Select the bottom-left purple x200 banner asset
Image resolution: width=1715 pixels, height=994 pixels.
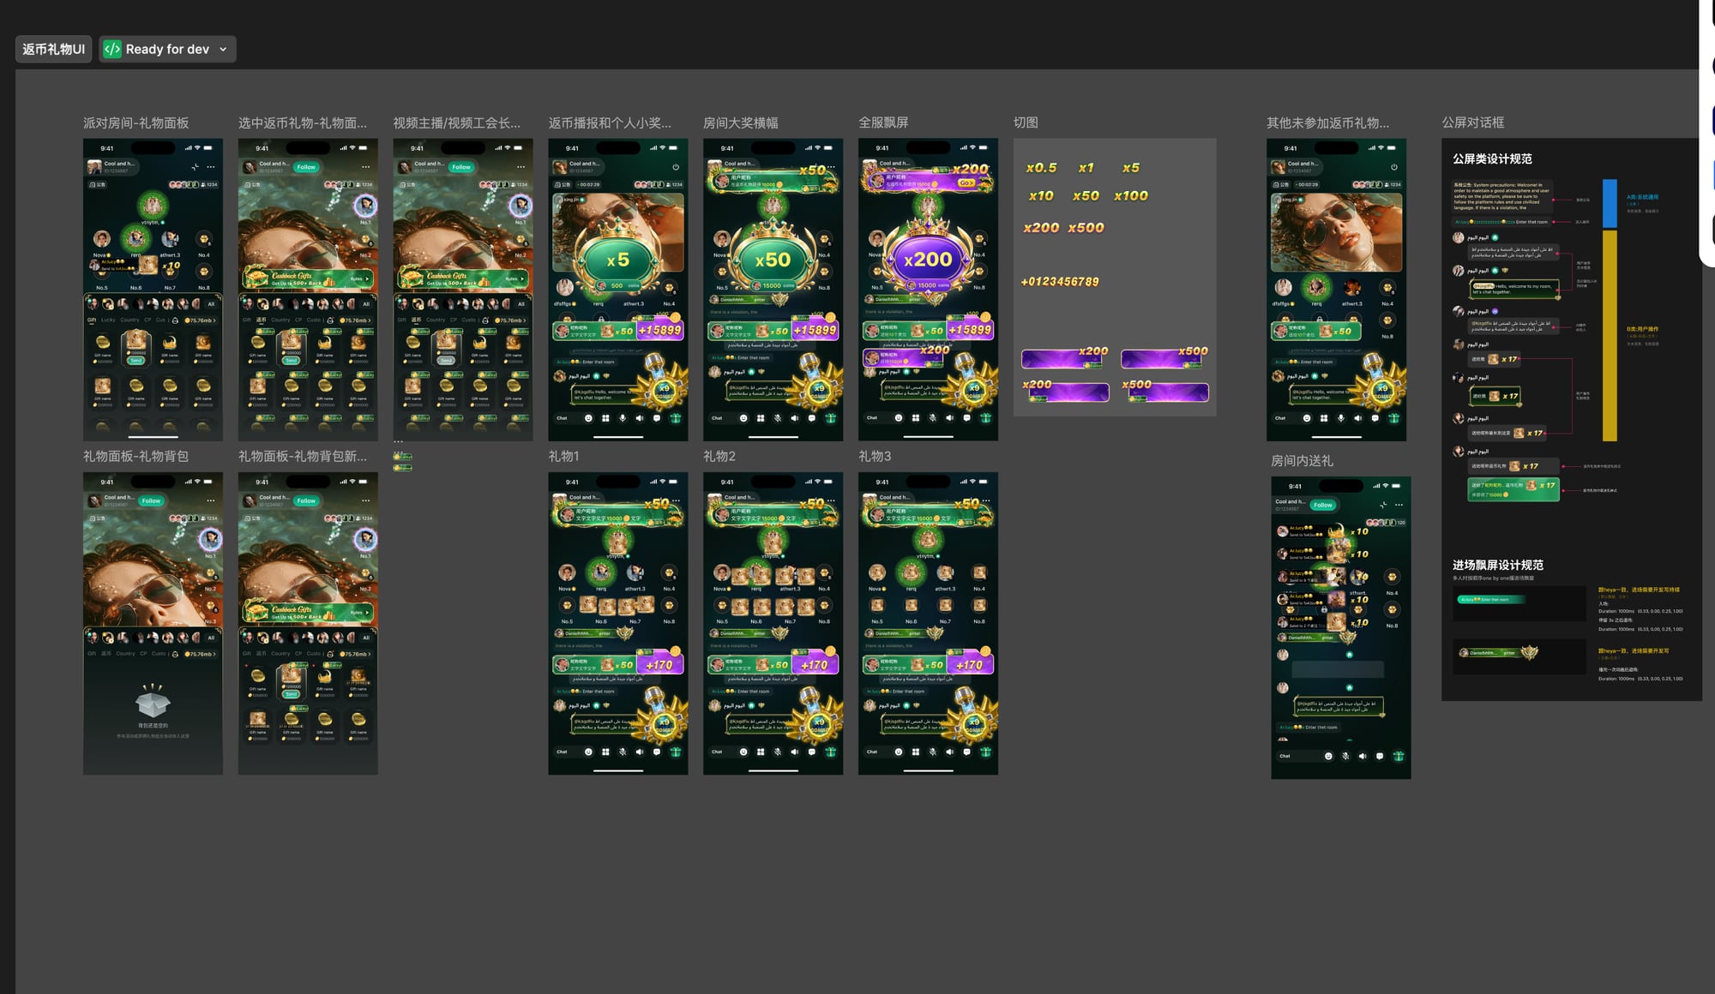[x=1065, y=391]
